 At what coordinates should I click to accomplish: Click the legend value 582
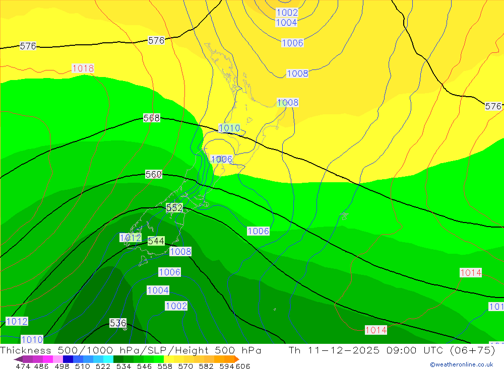[206, 366]
